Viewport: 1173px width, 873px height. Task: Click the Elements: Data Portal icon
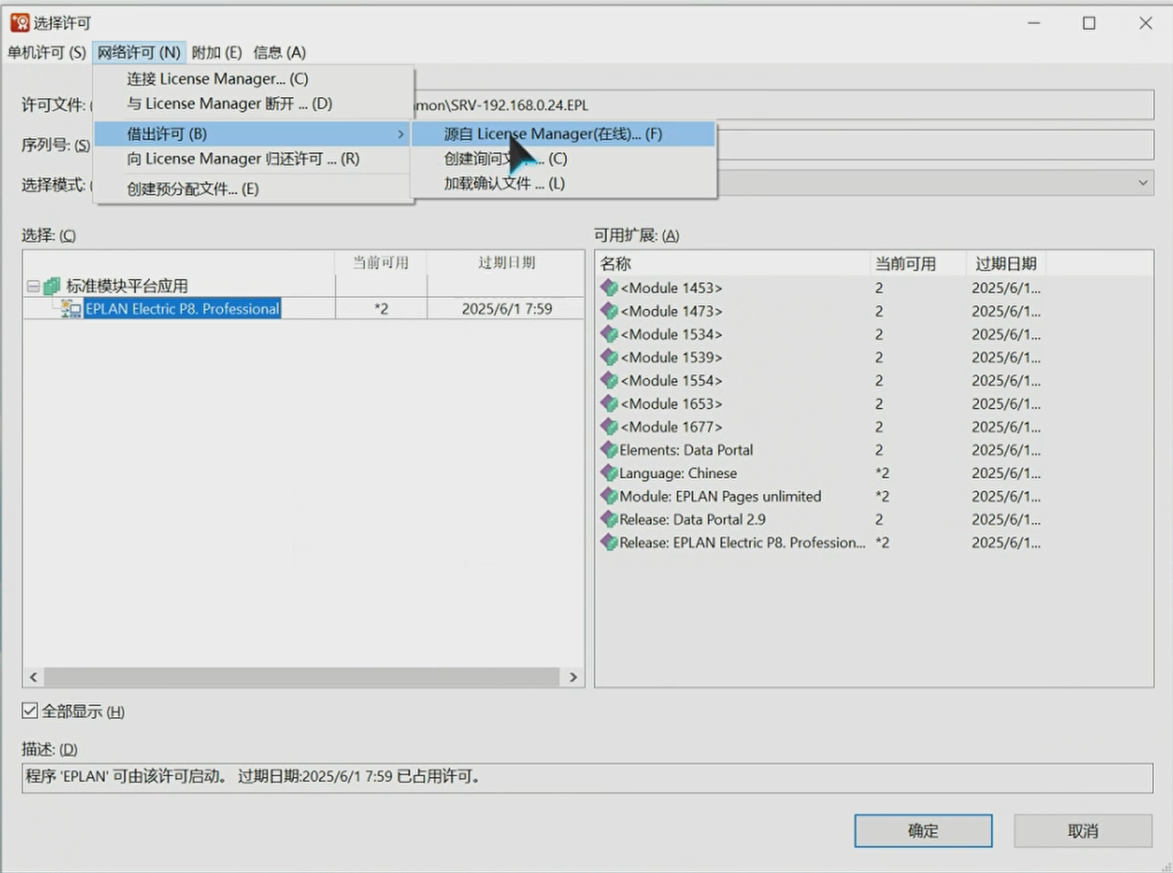(609, 449)
